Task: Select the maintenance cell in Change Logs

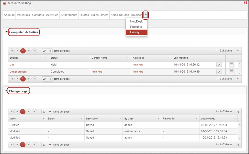Action: pyautogui.click(x=142, y=131)
